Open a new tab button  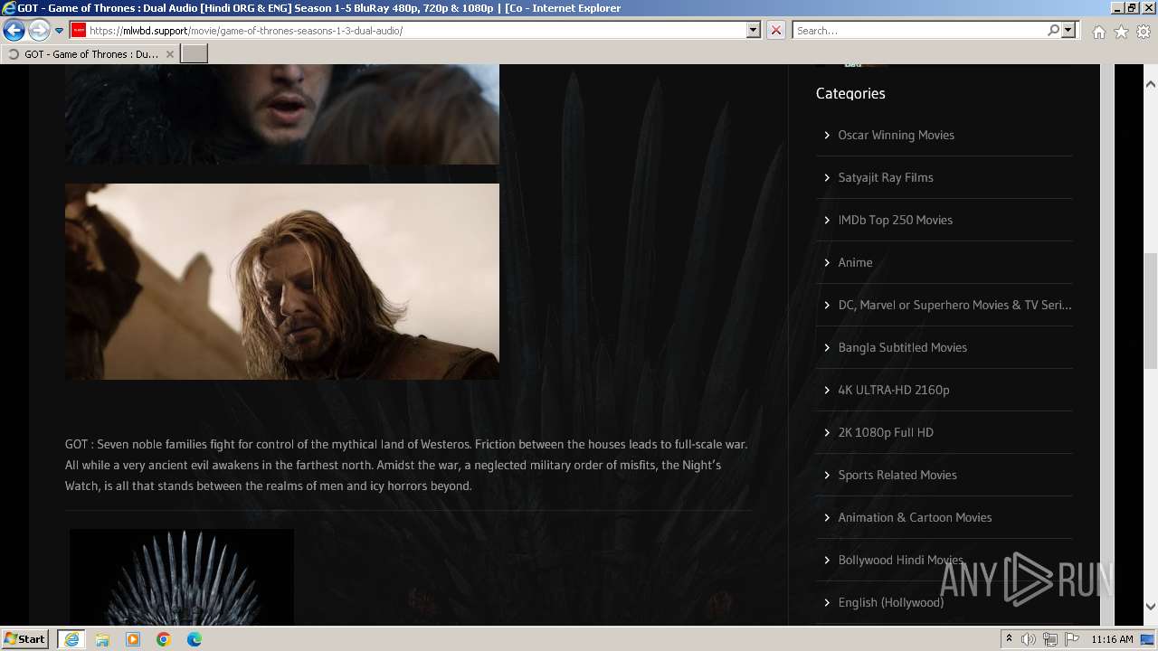point(195,54)
